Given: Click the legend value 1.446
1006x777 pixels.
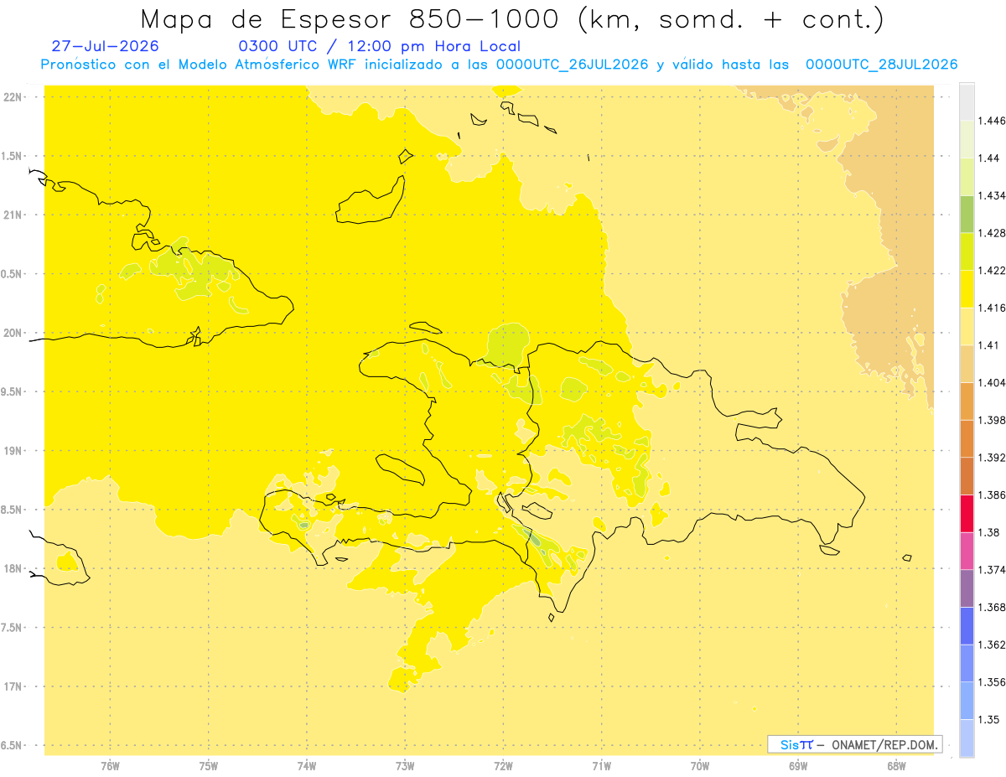Looking at the screenshot, I should (993, 121).
